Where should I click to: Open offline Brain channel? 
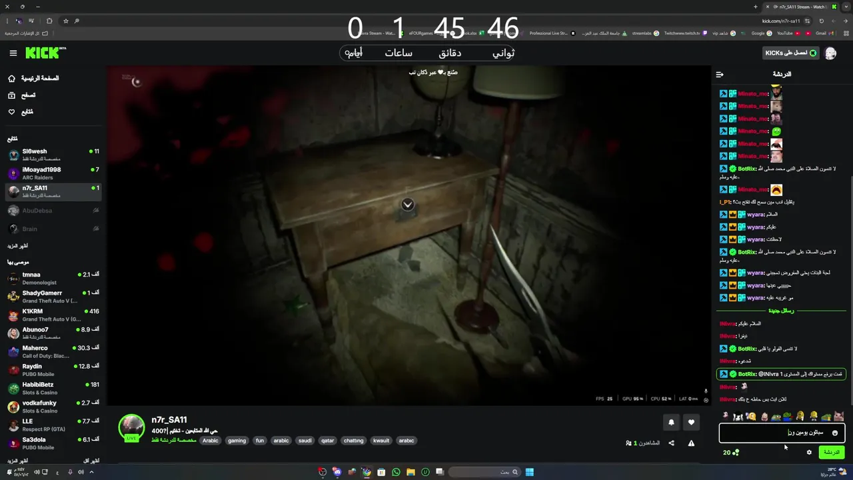pyautogui.click(x=53, y=229)
